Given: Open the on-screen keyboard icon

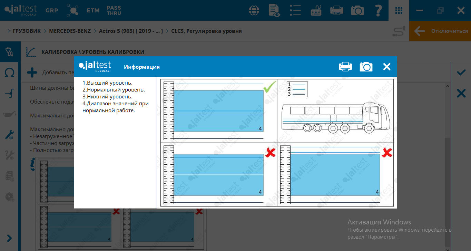Looking at the screenshot, I should 316,10.
